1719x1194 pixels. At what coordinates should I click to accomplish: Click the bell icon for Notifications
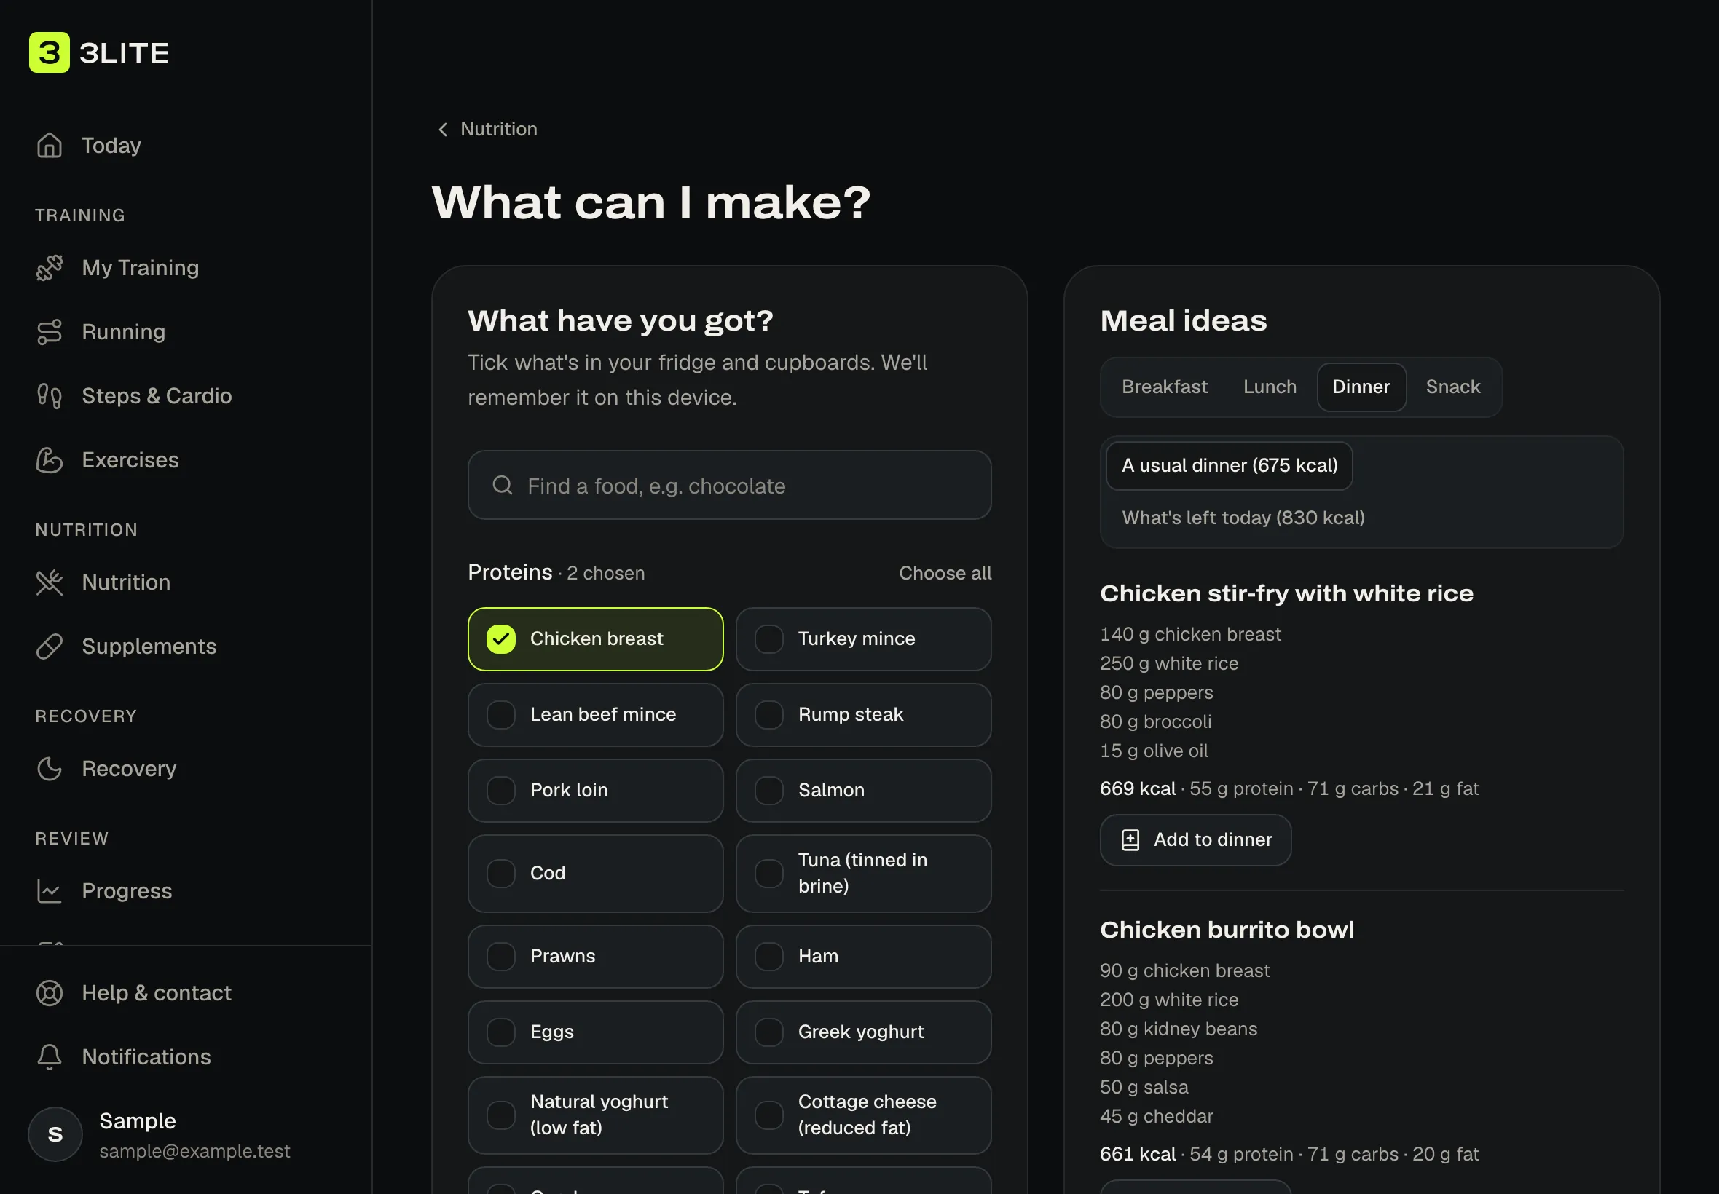[50, 1057]
